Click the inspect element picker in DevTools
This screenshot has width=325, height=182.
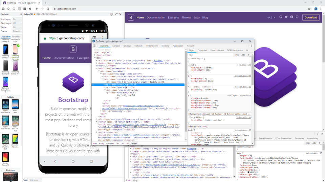94,46
